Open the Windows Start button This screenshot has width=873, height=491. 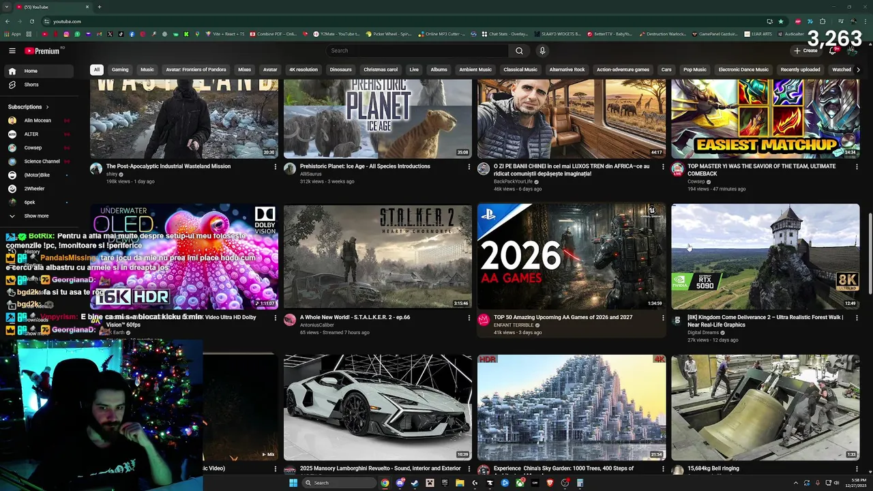pyautogui.click(x=293, y=483)
